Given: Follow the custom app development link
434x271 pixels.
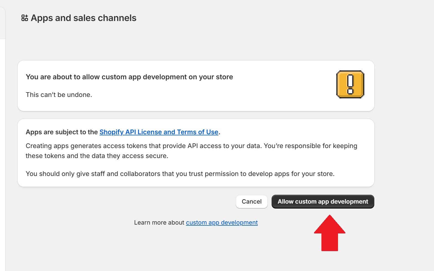Looking at the screenshot, I should click(222, 223).
